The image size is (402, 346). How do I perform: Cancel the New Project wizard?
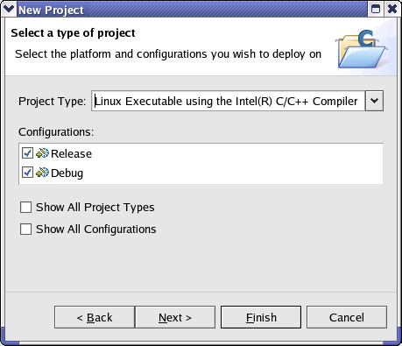[347, 317]
